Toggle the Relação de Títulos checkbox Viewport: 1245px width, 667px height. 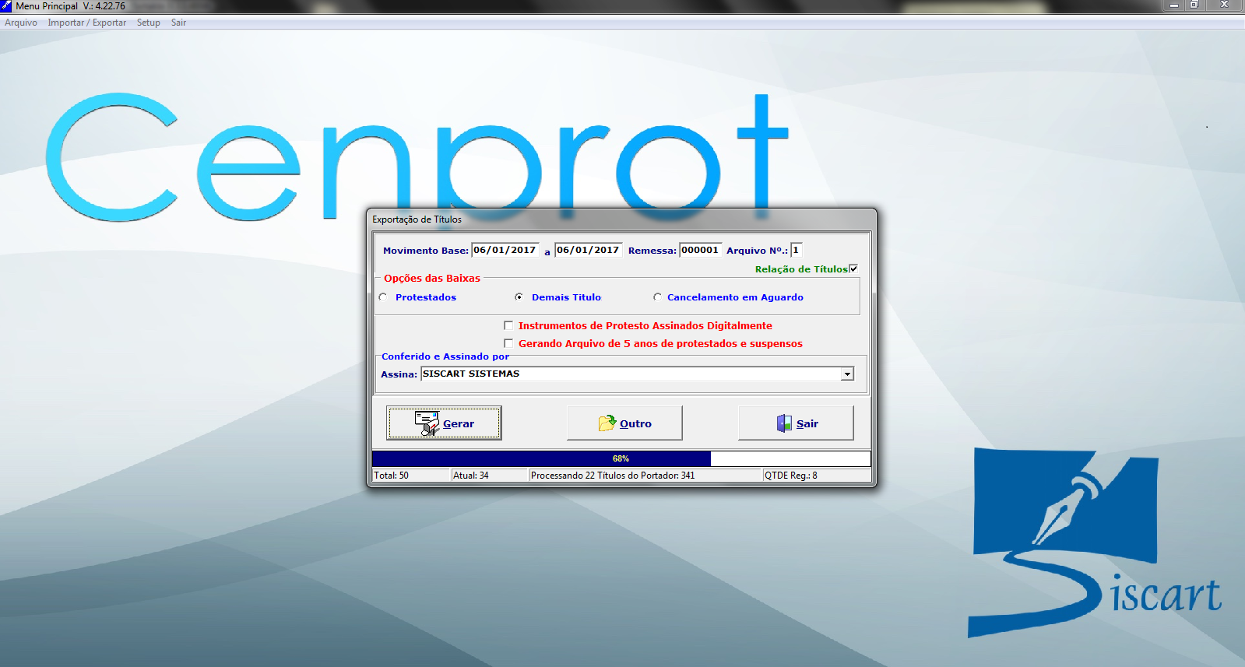(x=853, y=269)
